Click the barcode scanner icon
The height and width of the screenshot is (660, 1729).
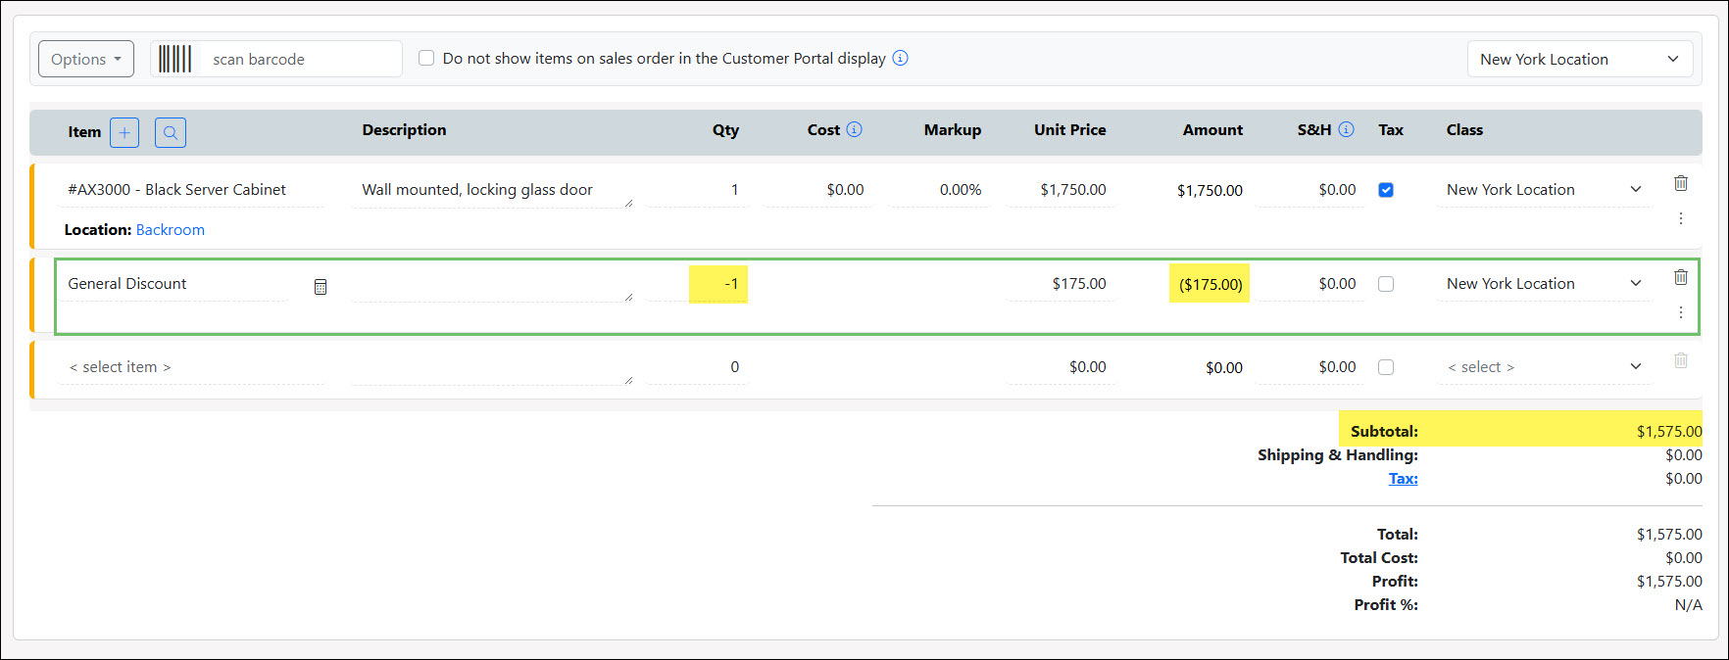point(175,59)
